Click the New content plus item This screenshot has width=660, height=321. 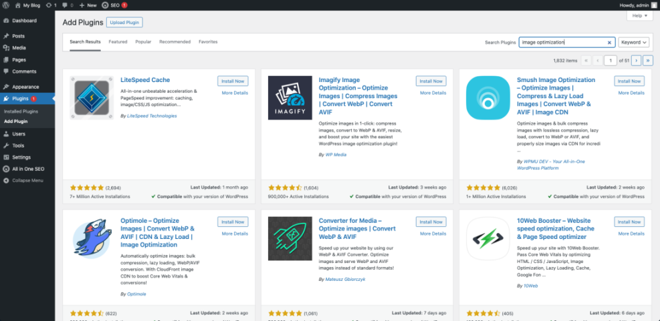pos(88,5)
